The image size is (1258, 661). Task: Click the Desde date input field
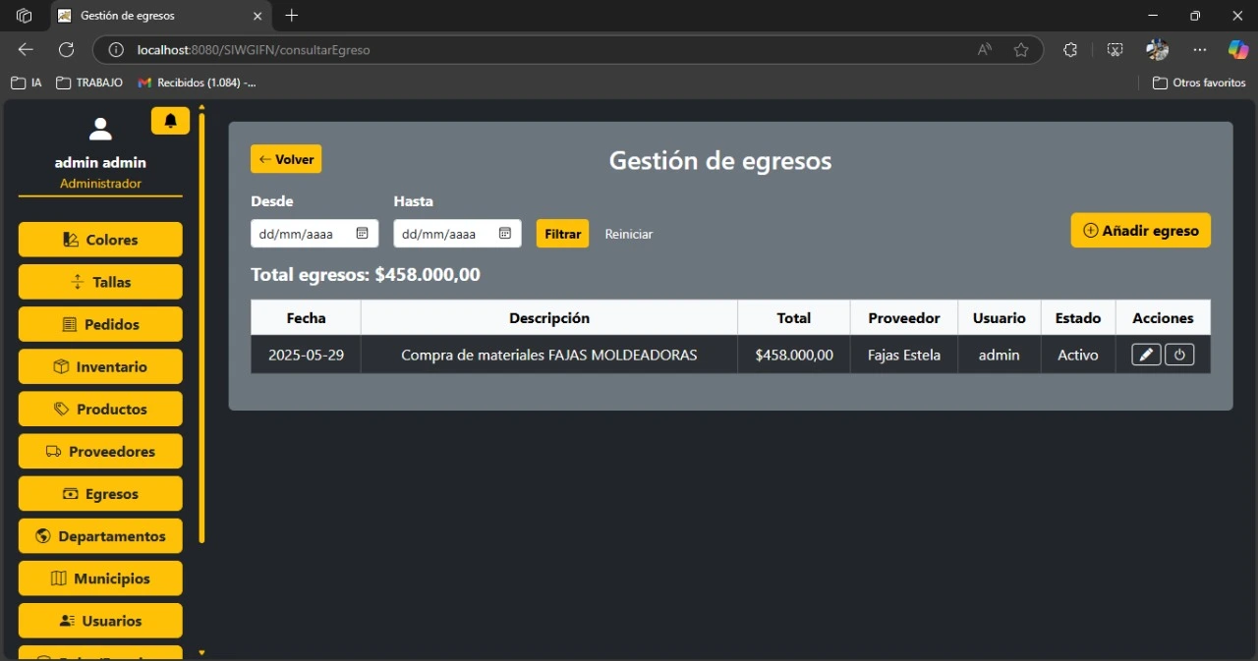pos(300,234)
